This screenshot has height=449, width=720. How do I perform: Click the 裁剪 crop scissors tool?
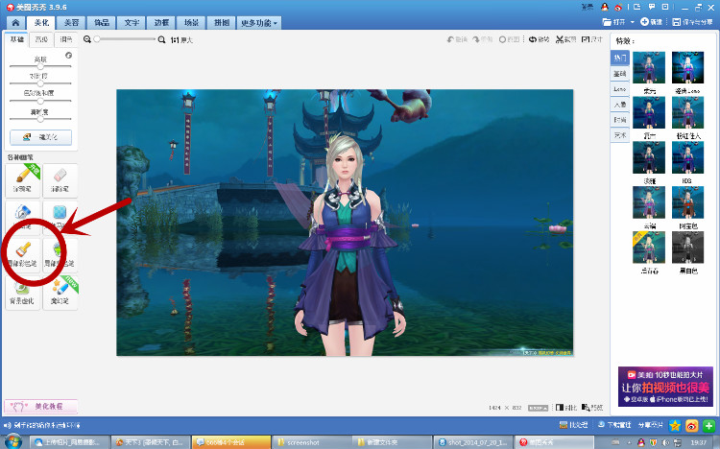565,39
